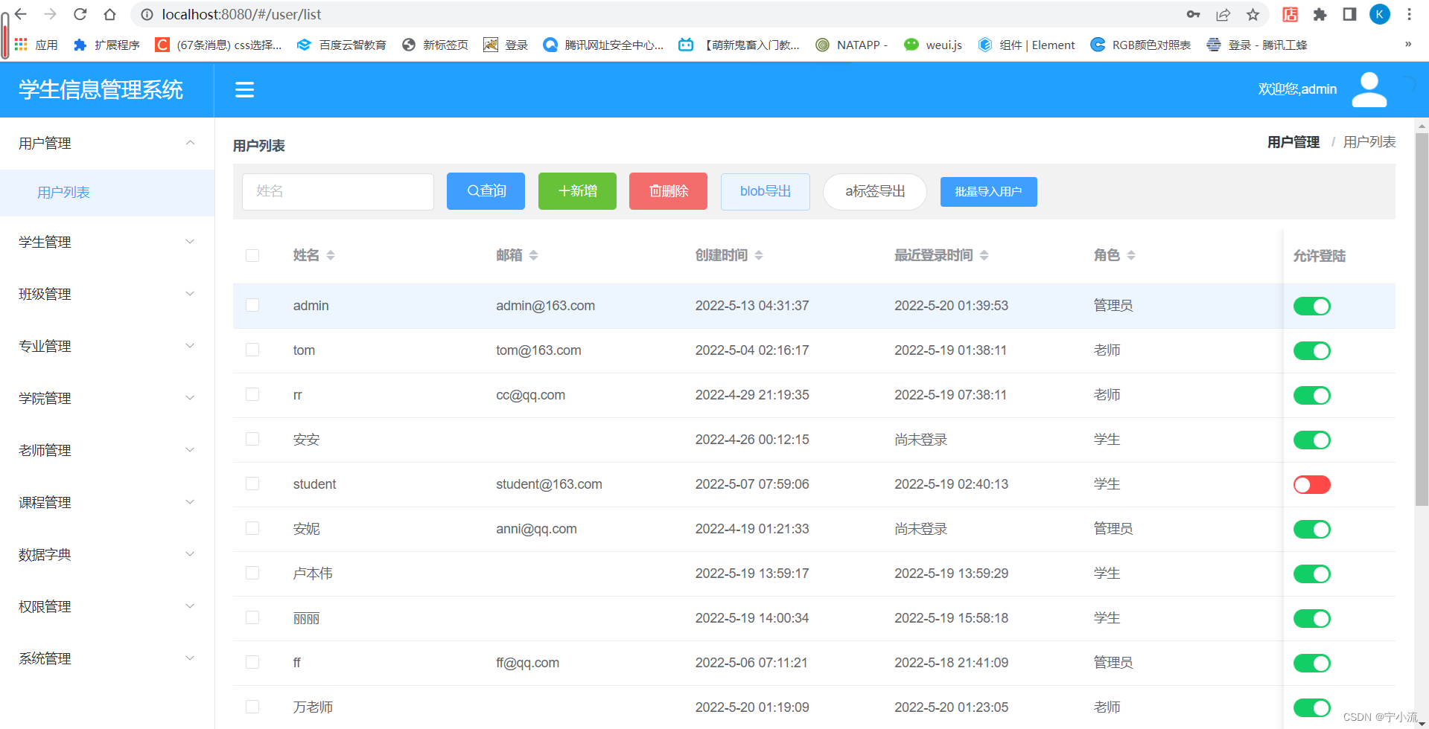The image size is (1429, 729).
Task: Go back in browser history
Action: pyautogui.click(x=21, y=14)
